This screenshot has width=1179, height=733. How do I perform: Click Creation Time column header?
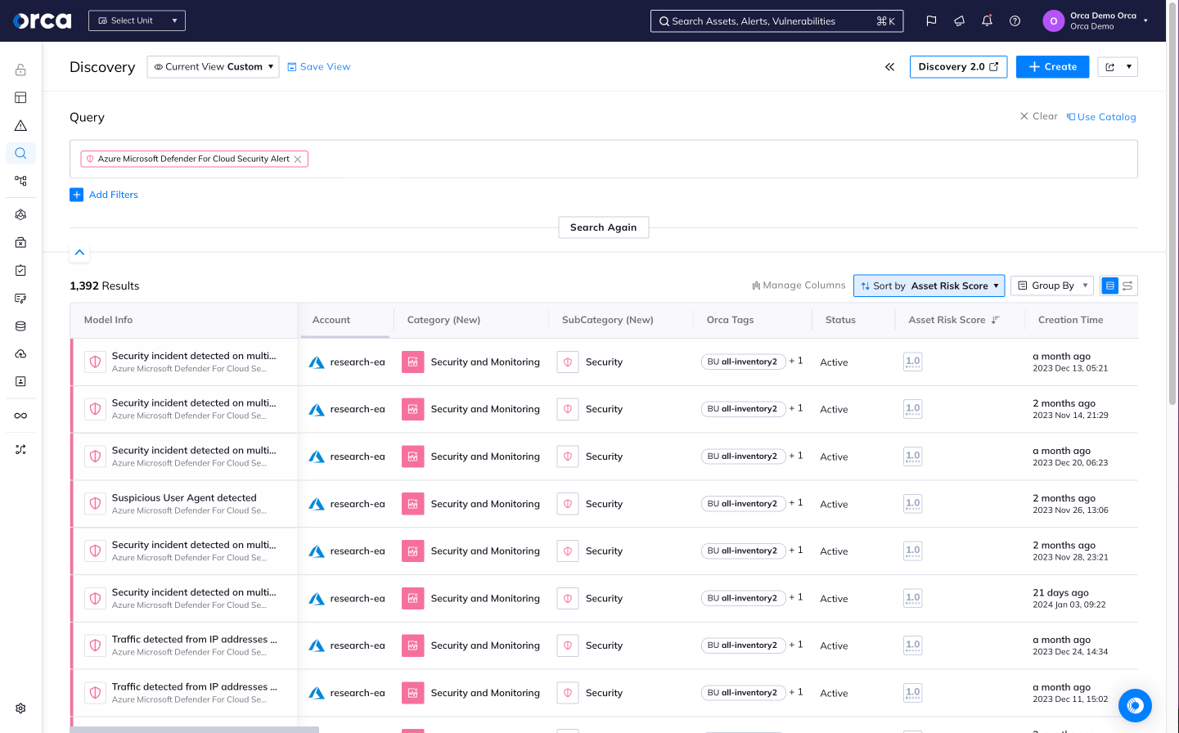coord(1070,320)
